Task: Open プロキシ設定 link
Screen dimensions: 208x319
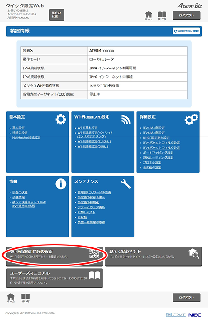Action: click(152, 163)
